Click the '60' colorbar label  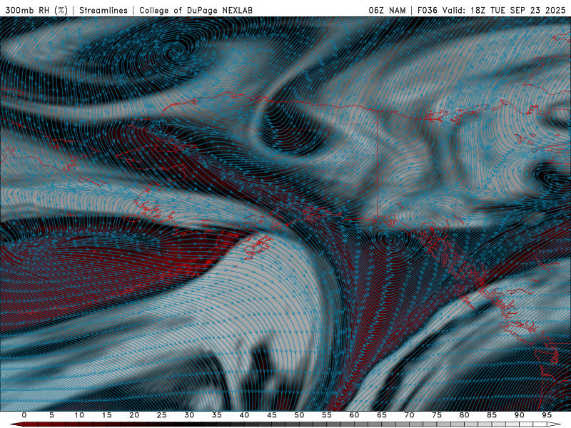354,415
